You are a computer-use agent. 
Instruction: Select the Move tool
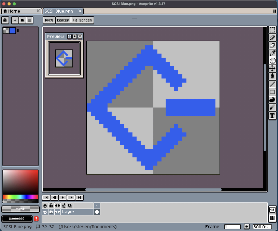pyautogui.click(x=272, y=68)
